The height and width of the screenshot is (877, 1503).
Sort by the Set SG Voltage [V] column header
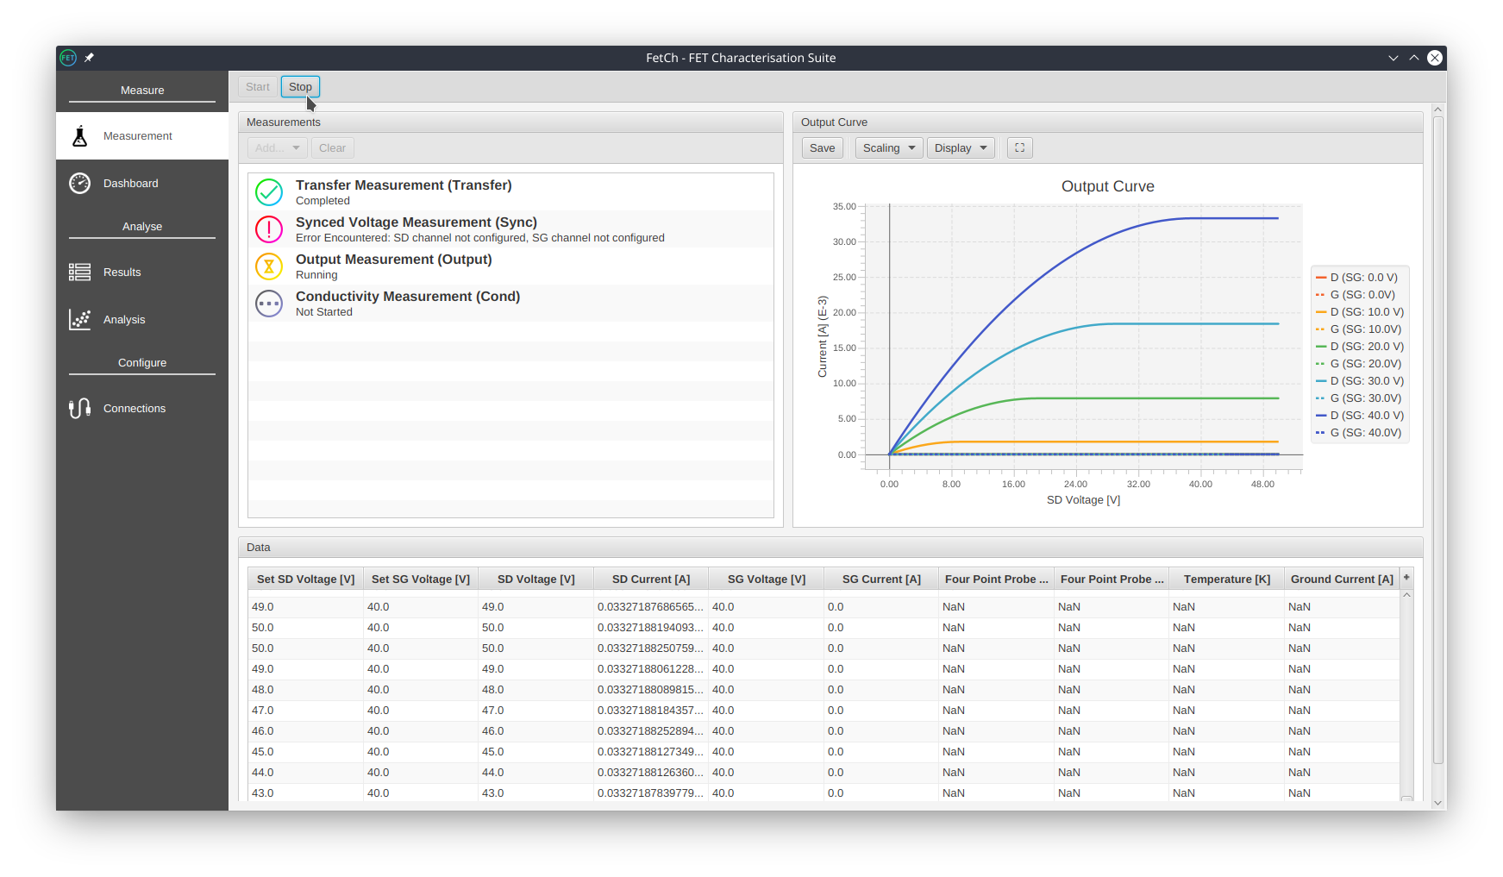421,579
